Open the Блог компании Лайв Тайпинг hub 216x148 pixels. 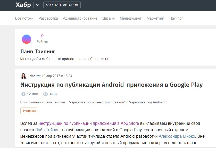coord(43,102)
